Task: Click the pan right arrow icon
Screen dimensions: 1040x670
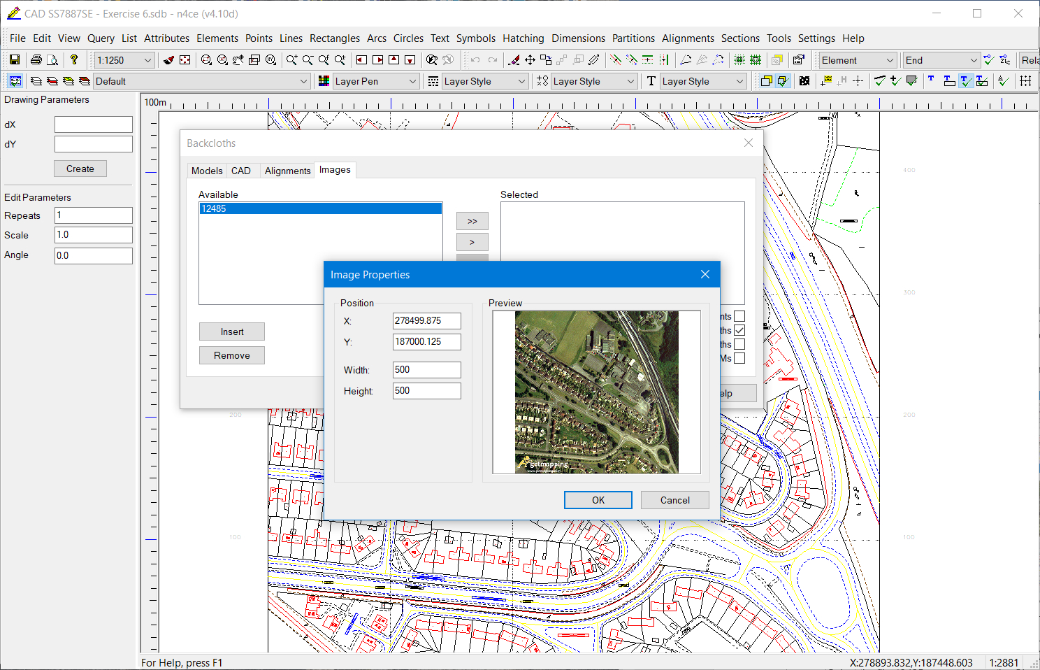Action: [377, 60]
